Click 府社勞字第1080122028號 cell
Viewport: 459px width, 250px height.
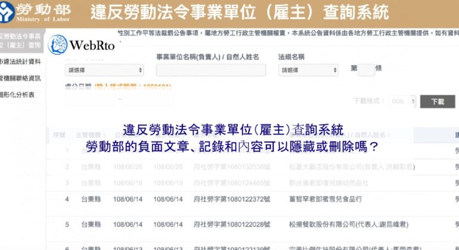[232, 224]
